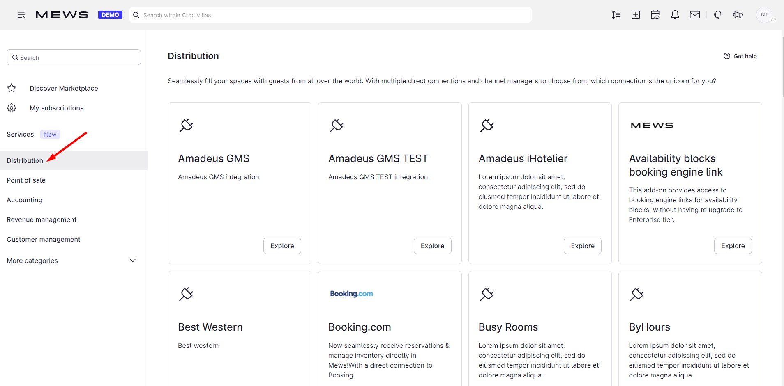Image resolution: width=784 pixels, height=386 pixels.
Task: Click the Busy Rooms card title
Action: (x=508, y=327)
